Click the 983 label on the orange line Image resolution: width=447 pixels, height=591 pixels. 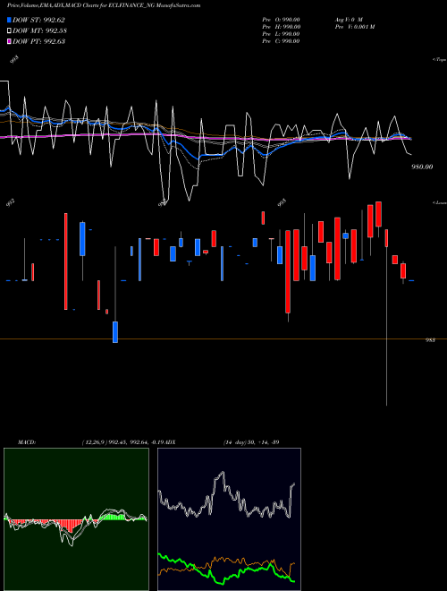coord(430,340)
